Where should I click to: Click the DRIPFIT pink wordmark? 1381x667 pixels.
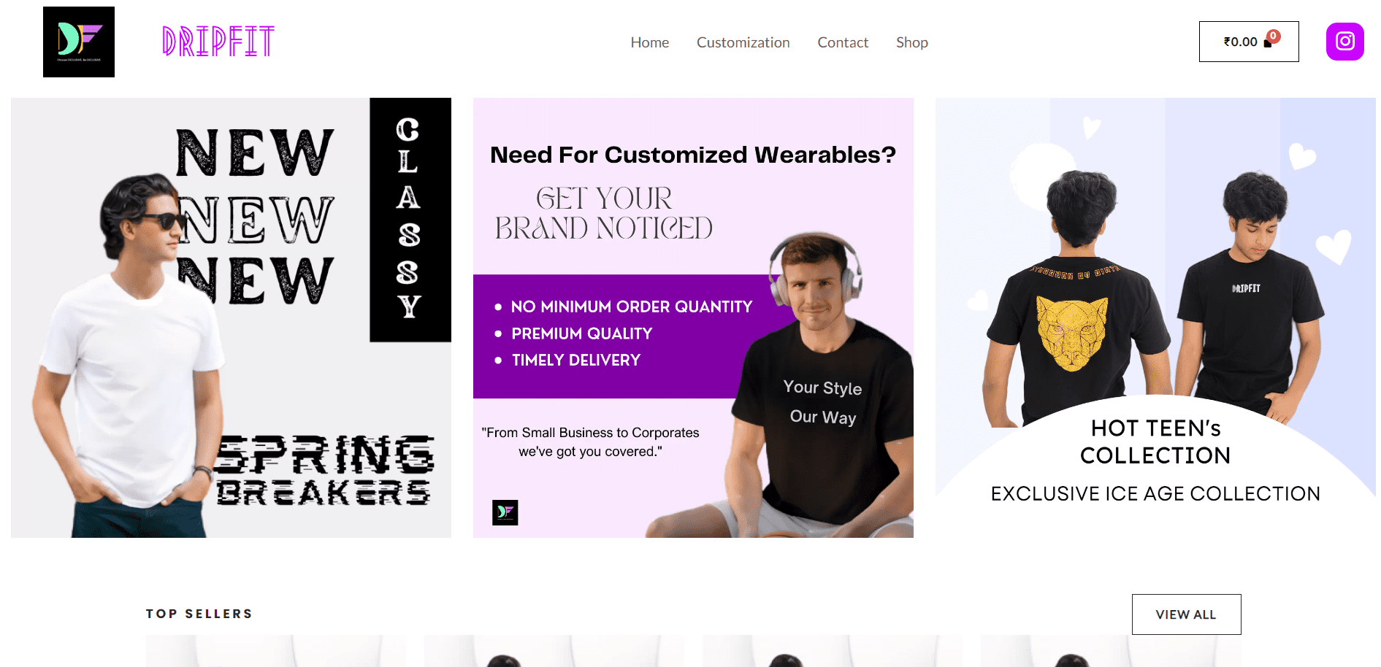point(218,42)
